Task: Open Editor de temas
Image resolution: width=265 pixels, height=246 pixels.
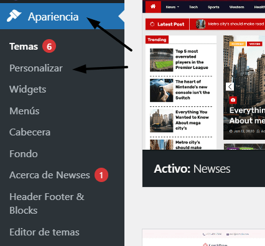Action: (44, 232)
